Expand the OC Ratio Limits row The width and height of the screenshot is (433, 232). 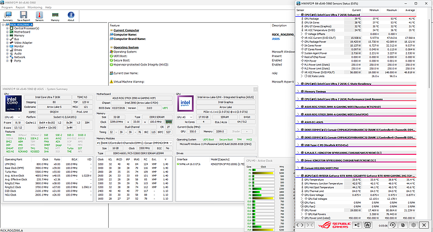[302, 76]
